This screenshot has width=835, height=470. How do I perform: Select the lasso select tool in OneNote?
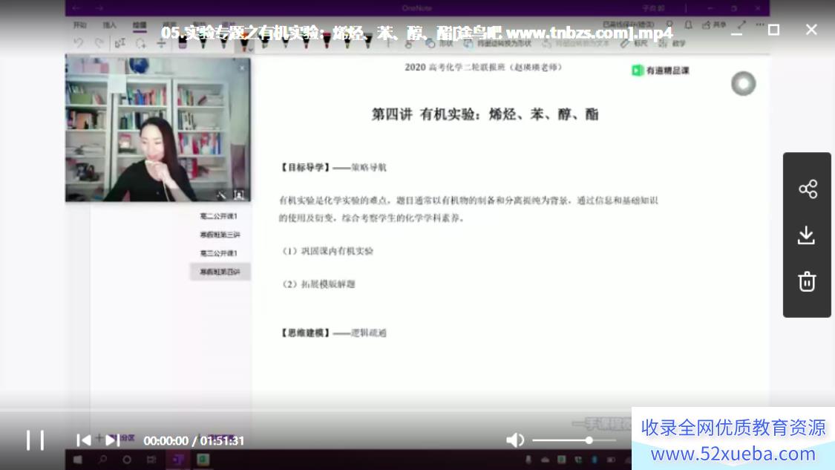(x=140, y=43)
